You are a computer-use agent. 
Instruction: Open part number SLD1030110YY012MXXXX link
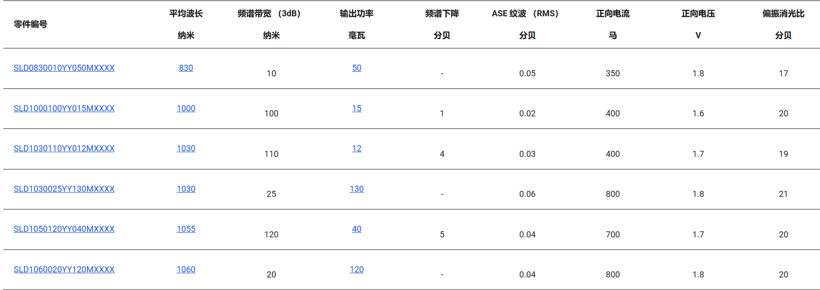pyautogui.click(x=64, y=148)
